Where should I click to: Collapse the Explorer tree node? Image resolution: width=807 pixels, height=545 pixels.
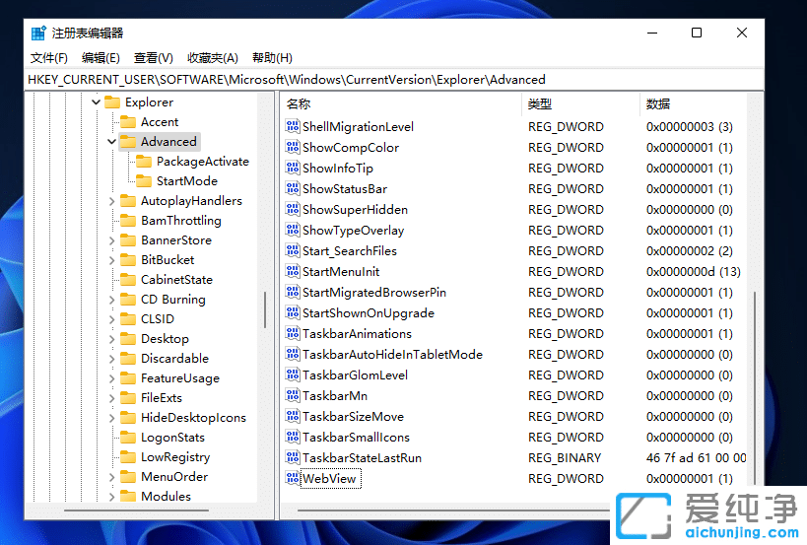click(x=96, y=102)
